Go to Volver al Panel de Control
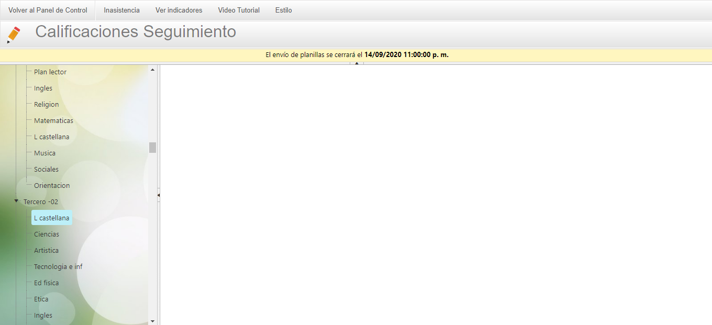 coord(48,10)
